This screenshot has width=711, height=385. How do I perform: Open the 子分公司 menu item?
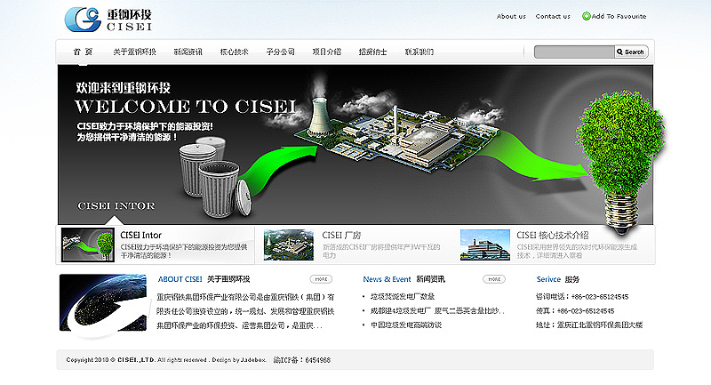point(280,52)
